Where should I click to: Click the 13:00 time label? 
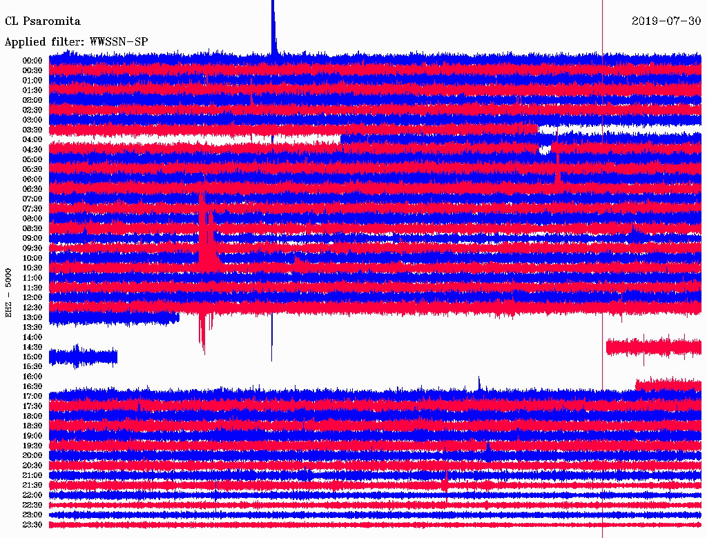tap(32, 317)
